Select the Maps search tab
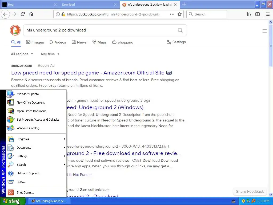This screenshot has height=205, width=273. point(99,42)
